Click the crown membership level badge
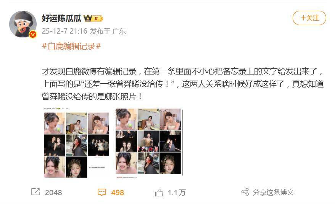This screenshot has width=335, height=204. (x=93, y=18)
